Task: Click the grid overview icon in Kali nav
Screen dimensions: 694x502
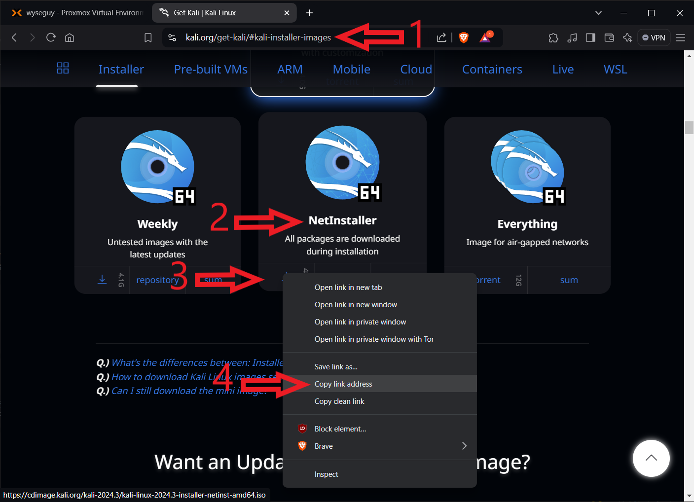Action: point(63,68)
